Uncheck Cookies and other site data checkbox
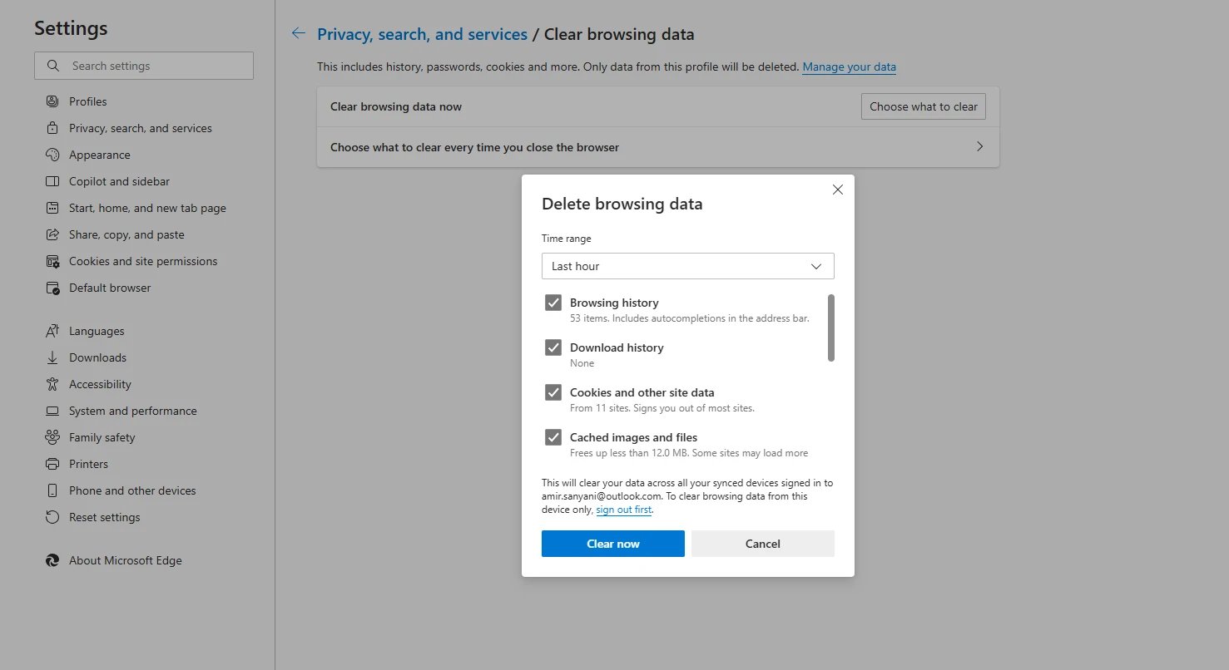This screenshot has width=1229, height=670. [553, 392]
